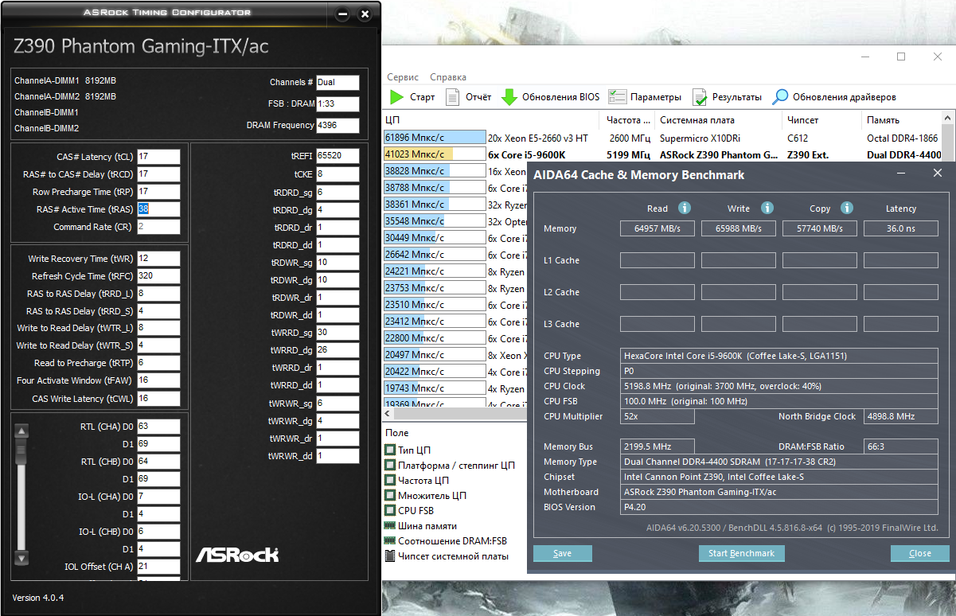This screenshot has height=616, width=956.
Task: Click the 61896 Мпкс/с score bar
Action: 434,138
